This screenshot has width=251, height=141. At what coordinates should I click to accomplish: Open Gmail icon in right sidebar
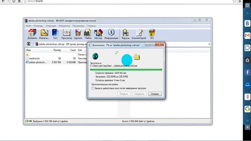click(x=247, y=36)
